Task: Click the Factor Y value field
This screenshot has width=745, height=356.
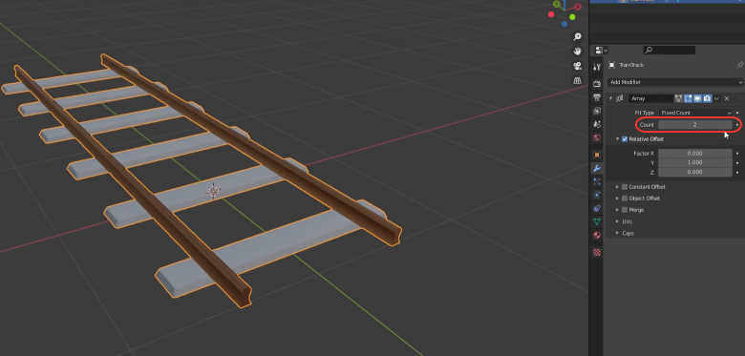Action: [x=695, y=163]
